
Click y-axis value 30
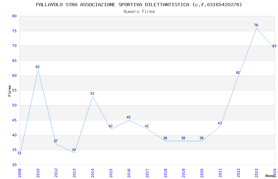pos(14,165)
